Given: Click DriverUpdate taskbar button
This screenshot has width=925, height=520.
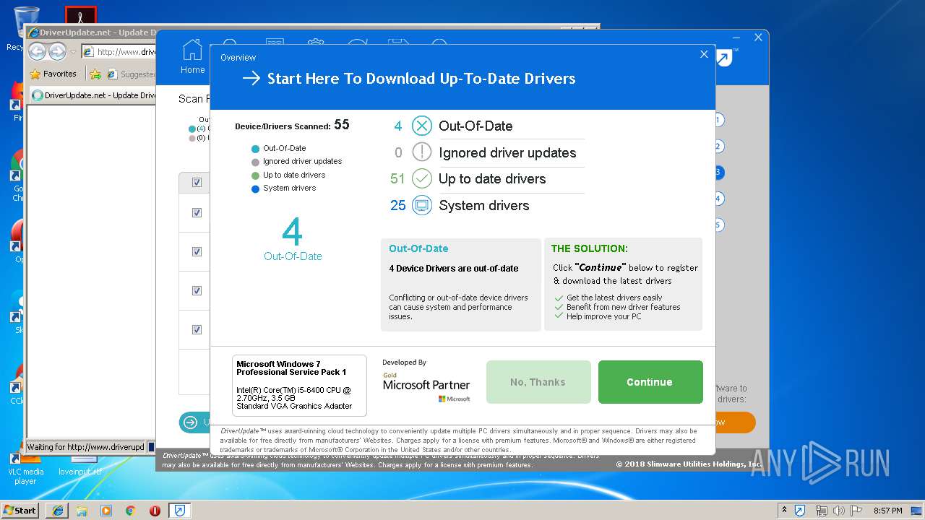Looking at the screenshot, I should (180, 511).
